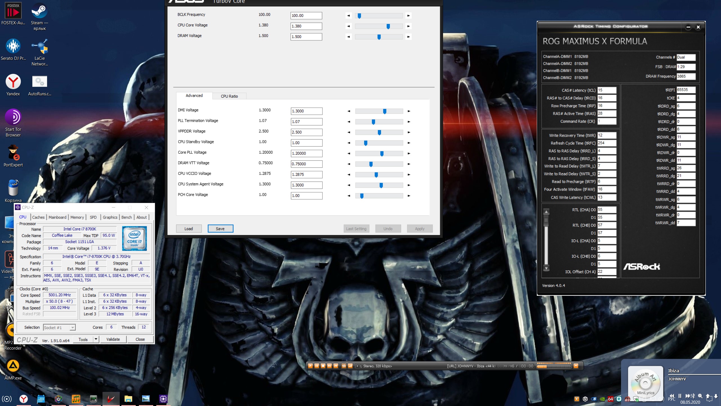The width and height of the screenshot is (721, 406).
Task: Expand the Tools dropdown arrow in CPU-Z
Action: 96,339
